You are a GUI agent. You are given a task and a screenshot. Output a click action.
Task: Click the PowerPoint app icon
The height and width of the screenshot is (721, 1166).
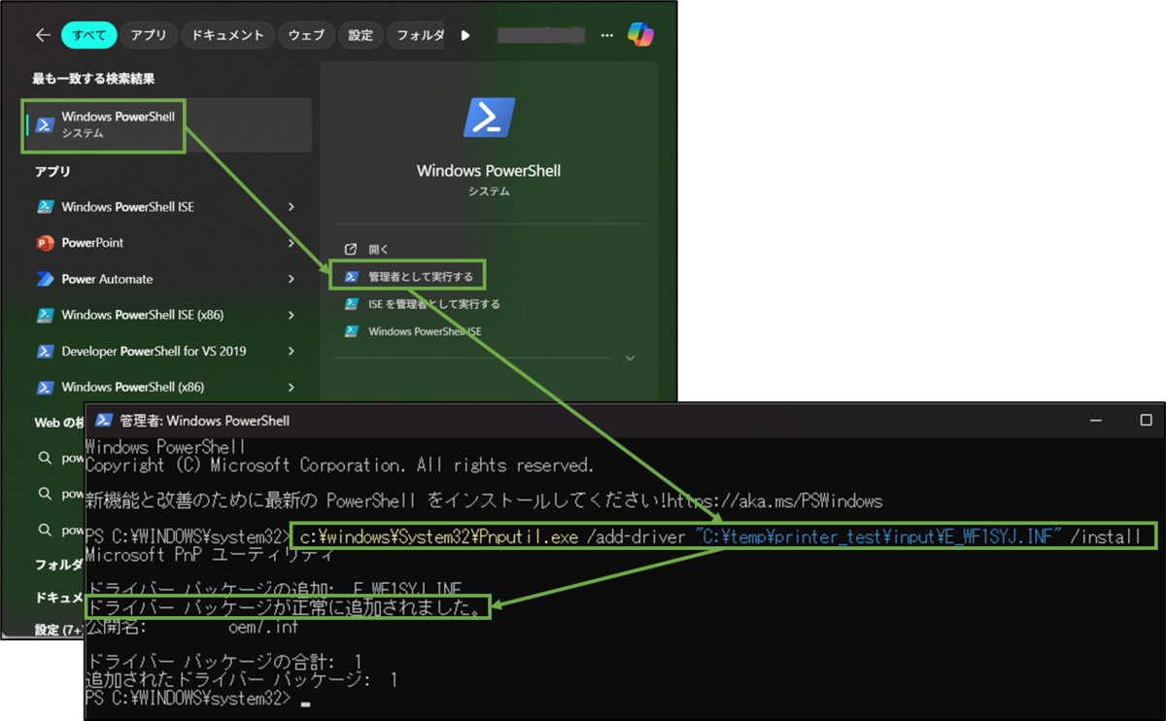pyautogui.click(x=45, y=243)
